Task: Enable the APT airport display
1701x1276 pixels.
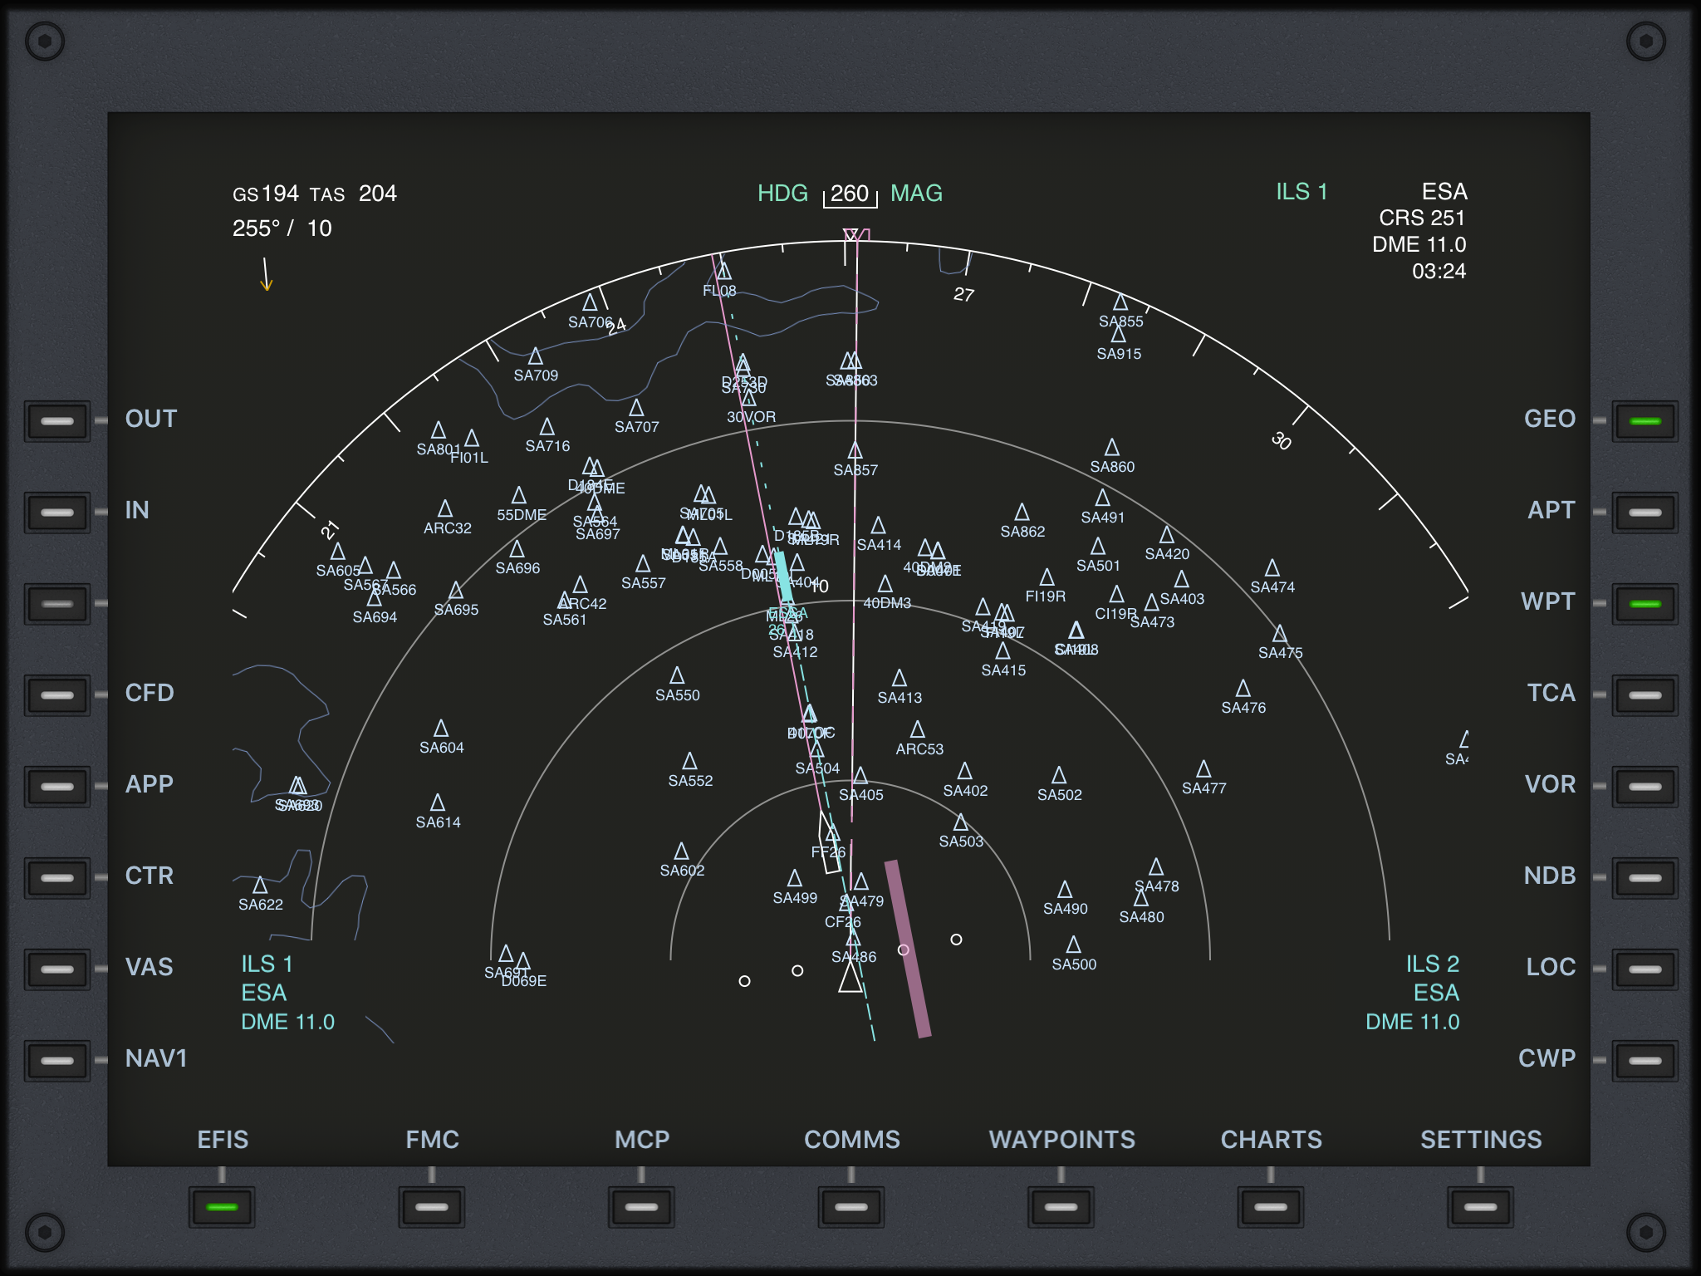Action: 1645,513
